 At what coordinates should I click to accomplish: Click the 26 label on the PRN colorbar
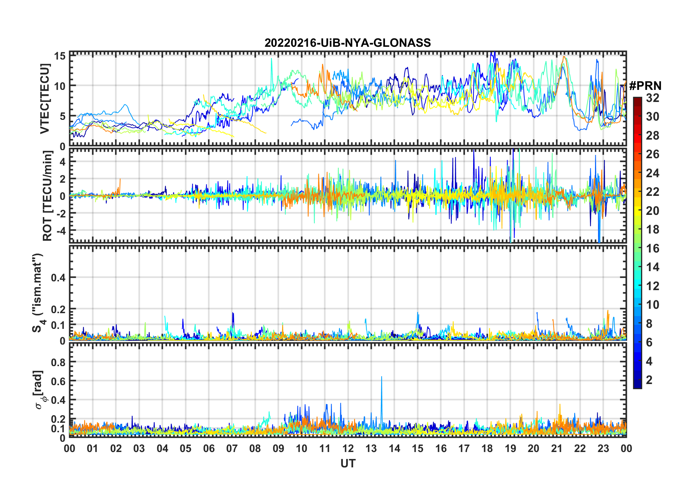[x=652, y=154]
